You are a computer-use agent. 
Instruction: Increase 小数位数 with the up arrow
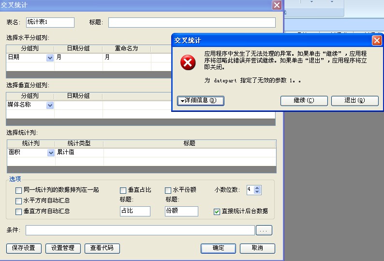(257, 188)
